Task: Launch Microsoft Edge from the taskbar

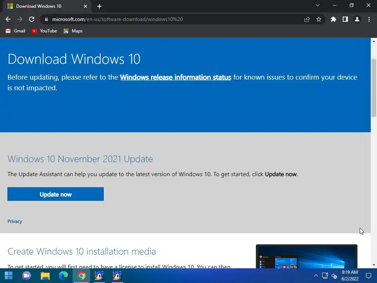Action: tap(63, 276)
